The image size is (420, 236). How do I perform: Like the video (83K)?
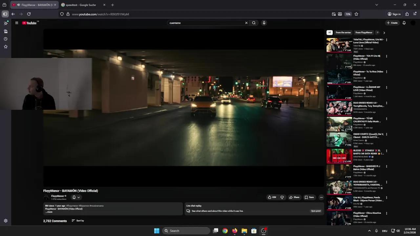pyautogui.click(x=272, y=197)
